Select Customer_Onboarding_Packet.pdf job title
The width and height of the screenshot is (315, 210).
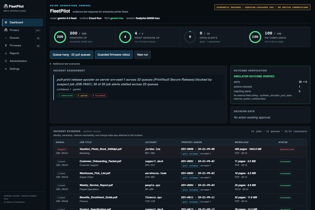point(100,161)
